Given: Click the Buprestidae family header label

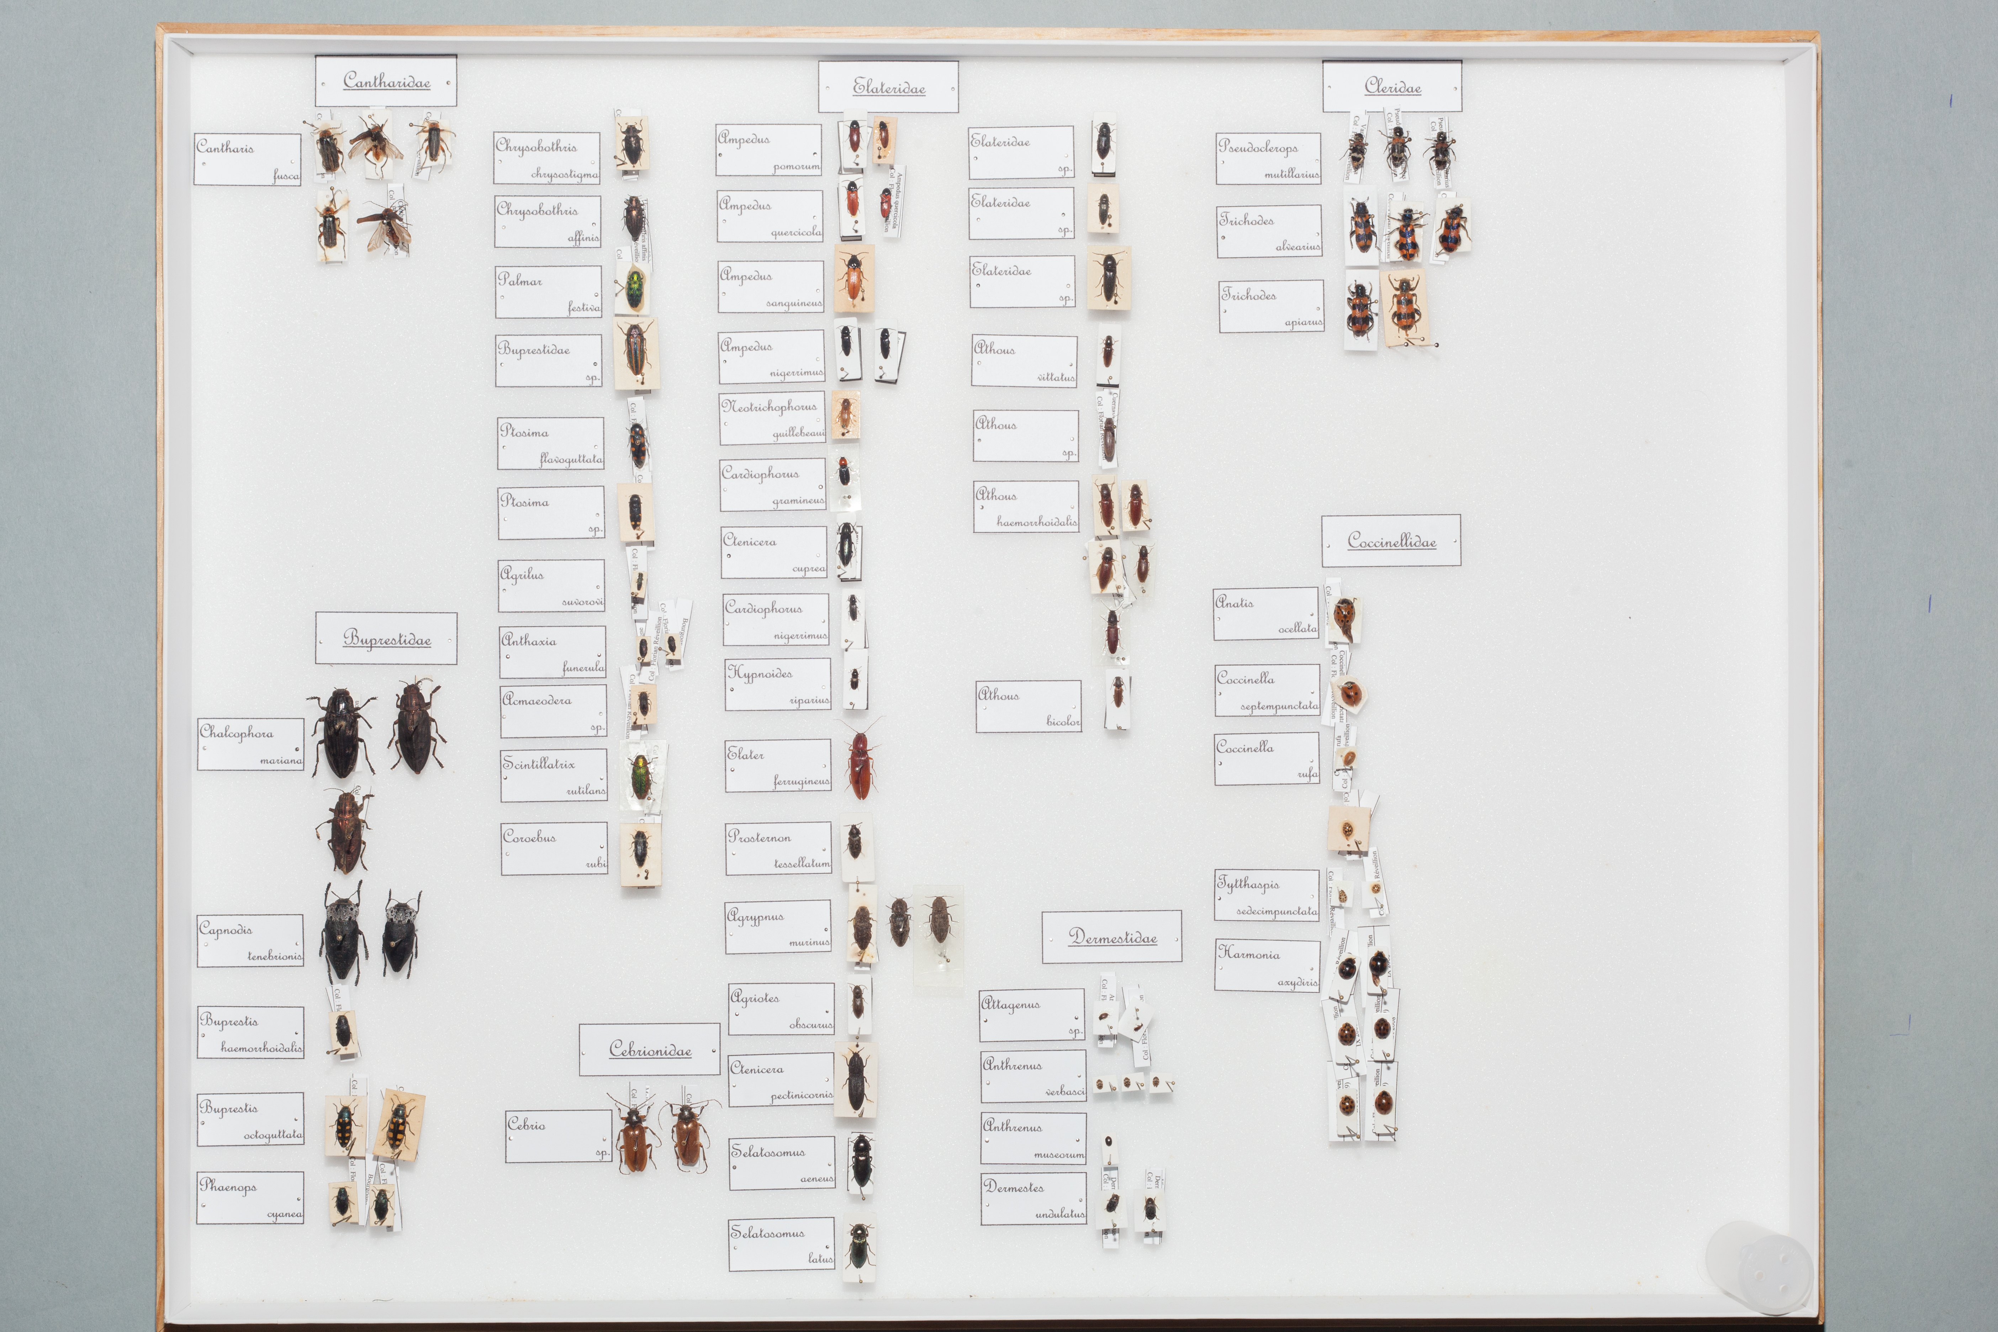Looking at the screenshot, I should 386,639.
